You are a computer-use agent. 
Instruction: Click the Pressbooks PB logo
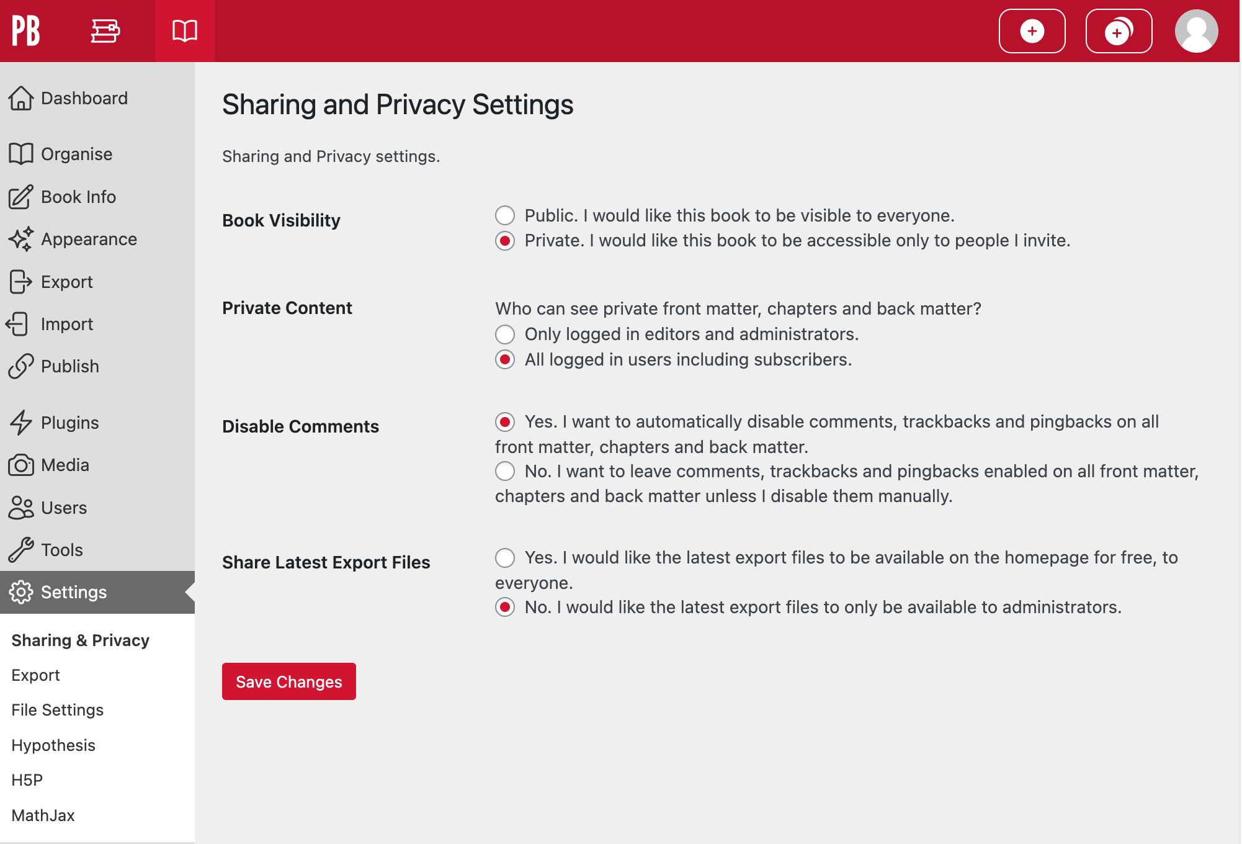26,31
